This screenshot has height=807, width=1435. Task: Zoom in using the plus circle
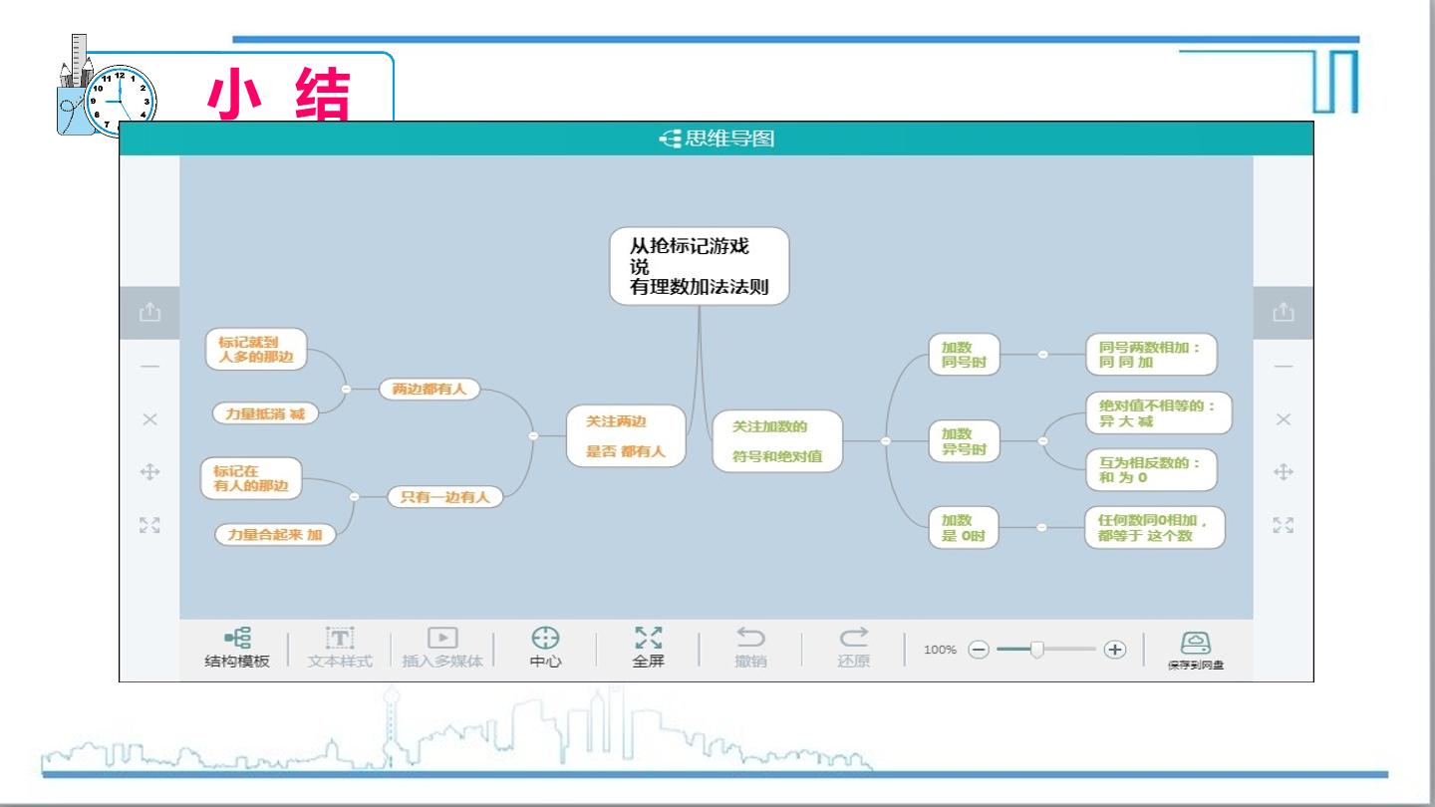pyautogui.click(x=1114, y=650)
